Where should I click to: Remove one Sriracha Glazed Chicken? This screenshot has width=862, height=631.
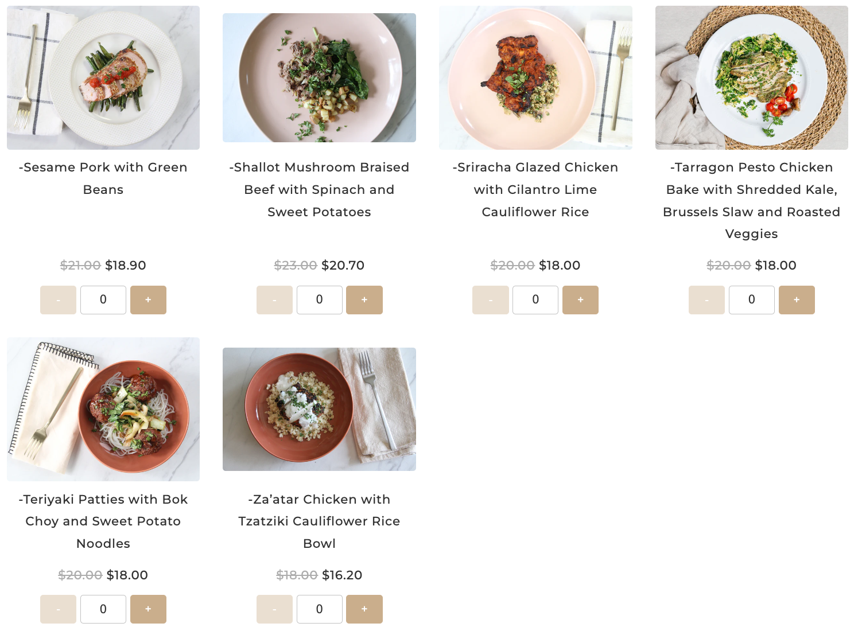490,300
